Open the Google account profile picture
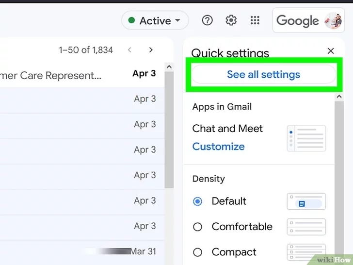Viewport: 353px width, 265px height. pyautogui.click(x=333, y=21)
